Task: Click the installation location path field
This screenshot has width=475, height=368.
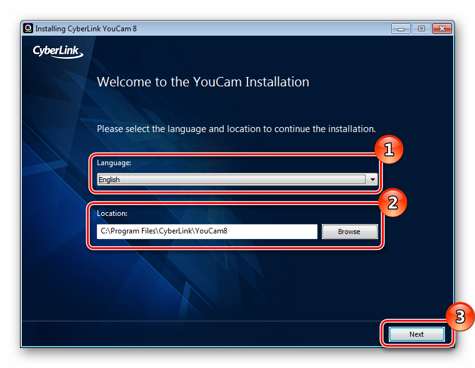Action: [x=207, y=232]
